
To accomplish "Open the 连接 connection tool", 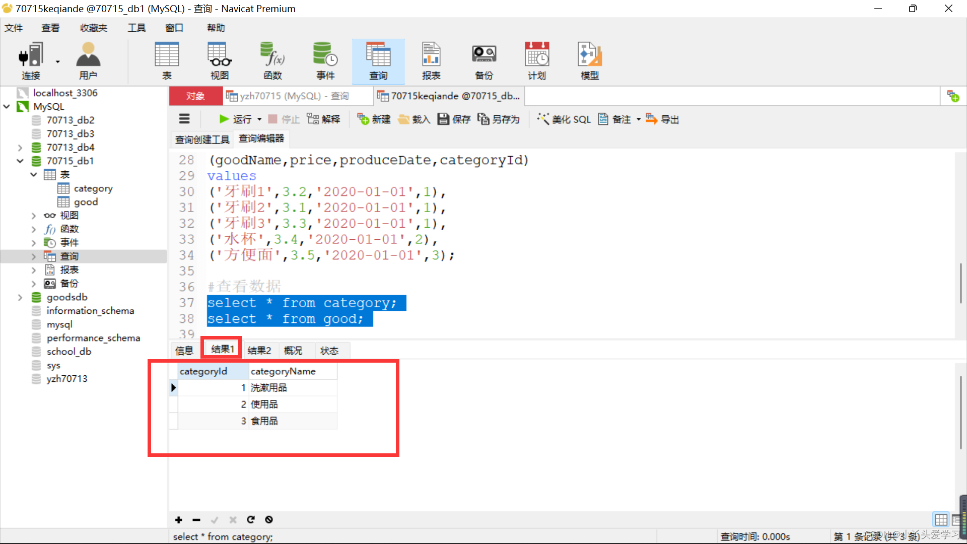I will pyautogui.click(x=30, y=61).
